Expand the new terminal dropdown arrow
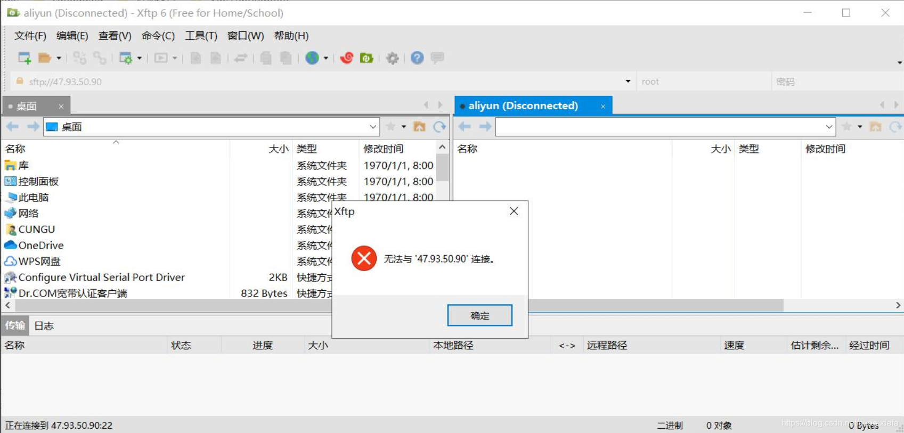This screenshot has width=904, height=433. click(x=174, y=58)
